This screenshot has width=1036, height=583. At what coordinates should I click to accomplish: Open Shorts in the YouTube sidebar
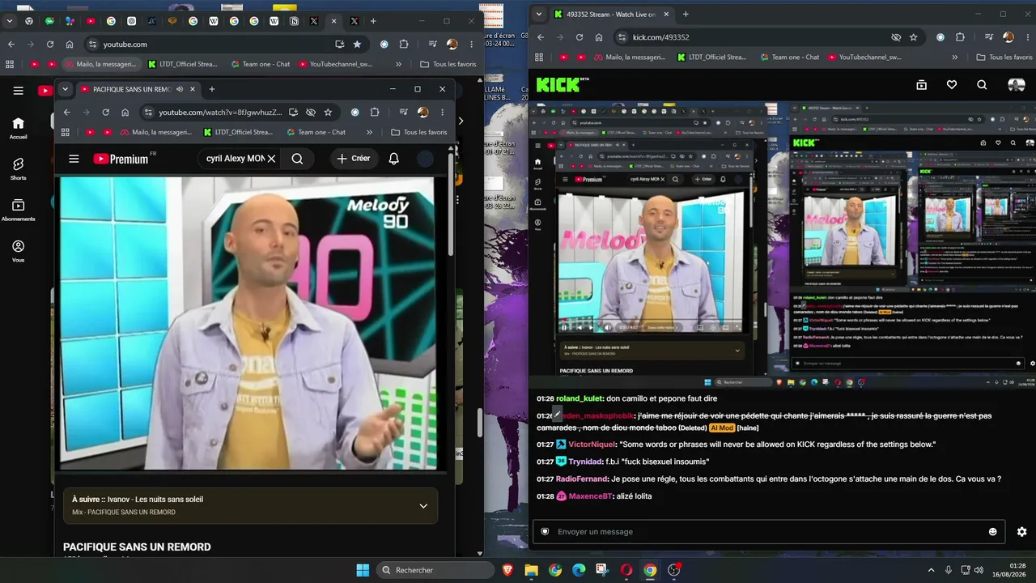[x=18, y=168]
